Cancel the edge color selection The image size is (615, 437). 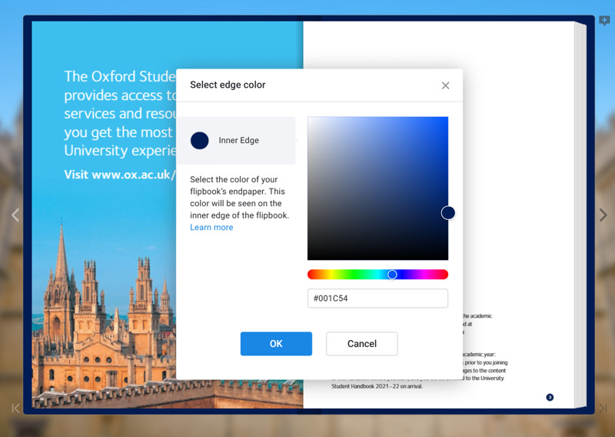pos(361,344)
